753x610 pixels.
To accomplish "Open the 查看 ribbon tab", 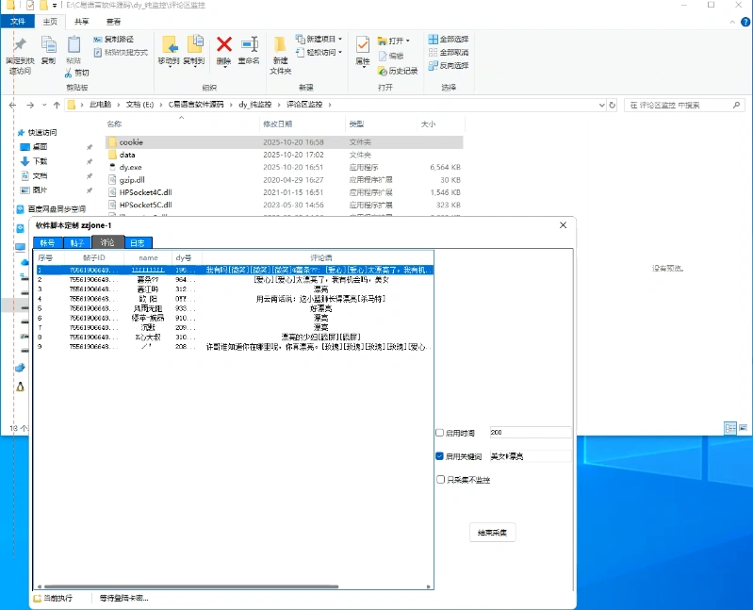I will pyautogui.click(x=113, y=21).
